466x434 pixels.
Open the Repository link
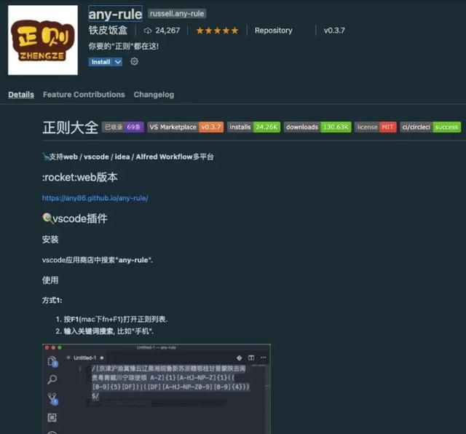tap(274, 31)
